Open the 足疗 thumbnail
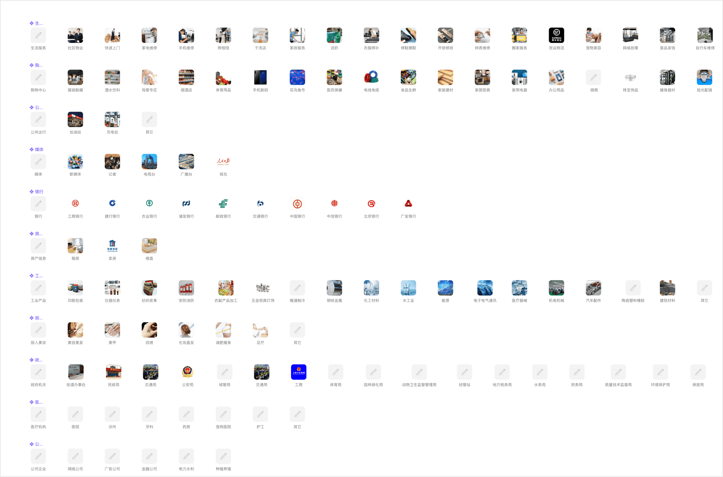 (261, 330)
